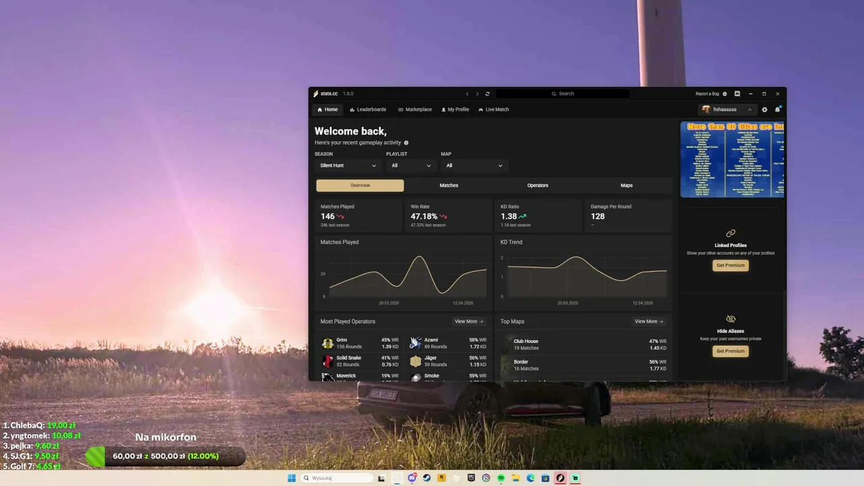This screenshot has height=486, width=864.
Task: Switch to the Operators tab
Action: coord(538,186)
